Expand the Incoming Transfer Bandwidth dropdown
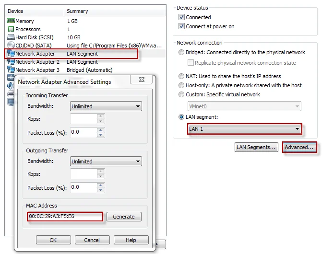Viewport: 322px width, 254px height. click(106, 106)
